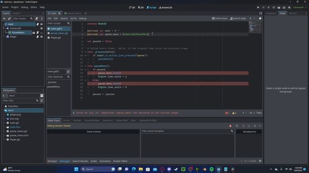Toggle visibility of Player node

pos(42,37)
